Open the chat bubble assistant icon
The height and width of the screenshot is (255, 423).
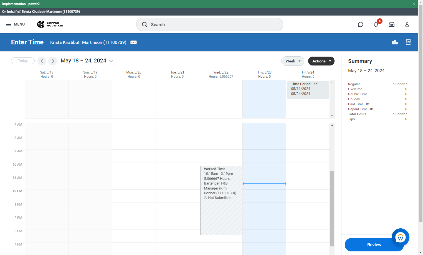tap(360, 24)
